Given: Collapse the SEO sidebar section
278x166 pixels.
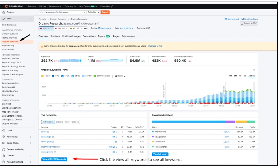Looking at the screenshot, I should coord(31,19).
